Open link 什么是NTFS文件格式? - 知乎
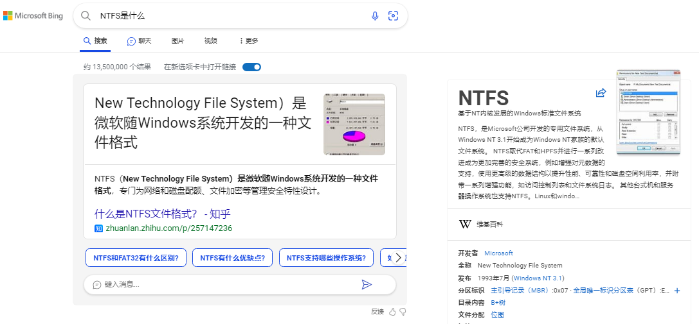This screenshot has width=699, height=324. point(162,214)
